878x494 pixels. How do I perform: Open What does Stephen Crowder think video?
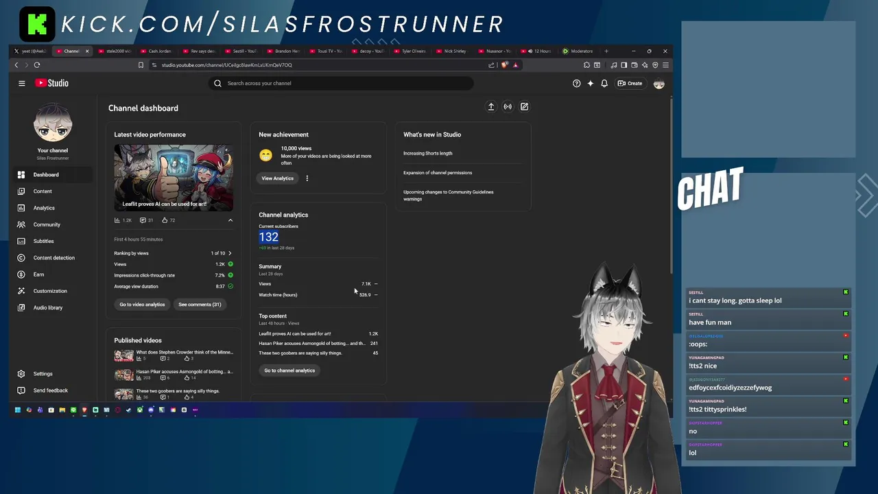185,352
